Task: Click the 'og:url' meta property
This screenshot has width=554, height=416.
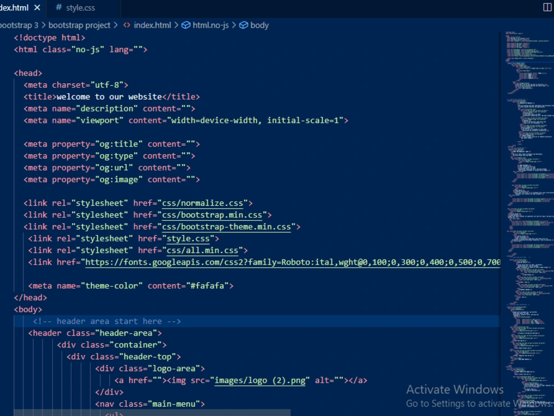Action: (x=114, y=168)
